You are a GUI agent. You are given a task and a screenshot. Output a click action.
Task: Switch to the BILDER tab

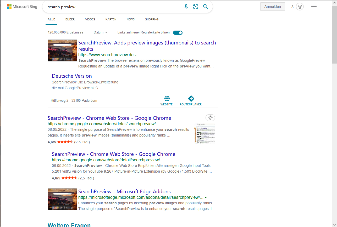[70, 19]
